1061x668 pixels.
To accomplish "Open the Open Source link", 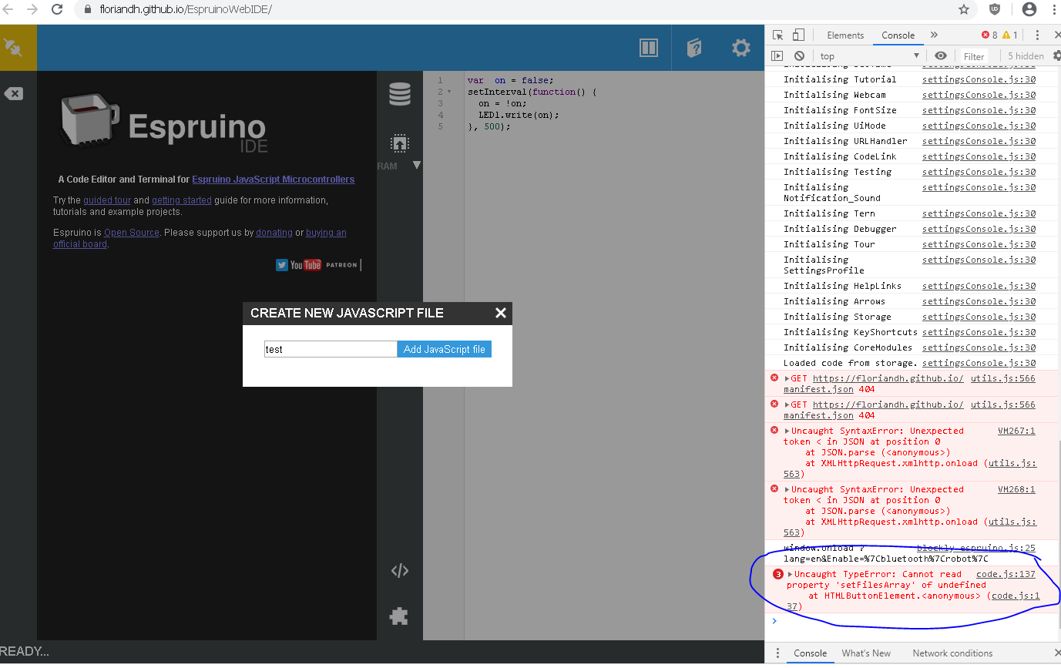I will point(132,233).
